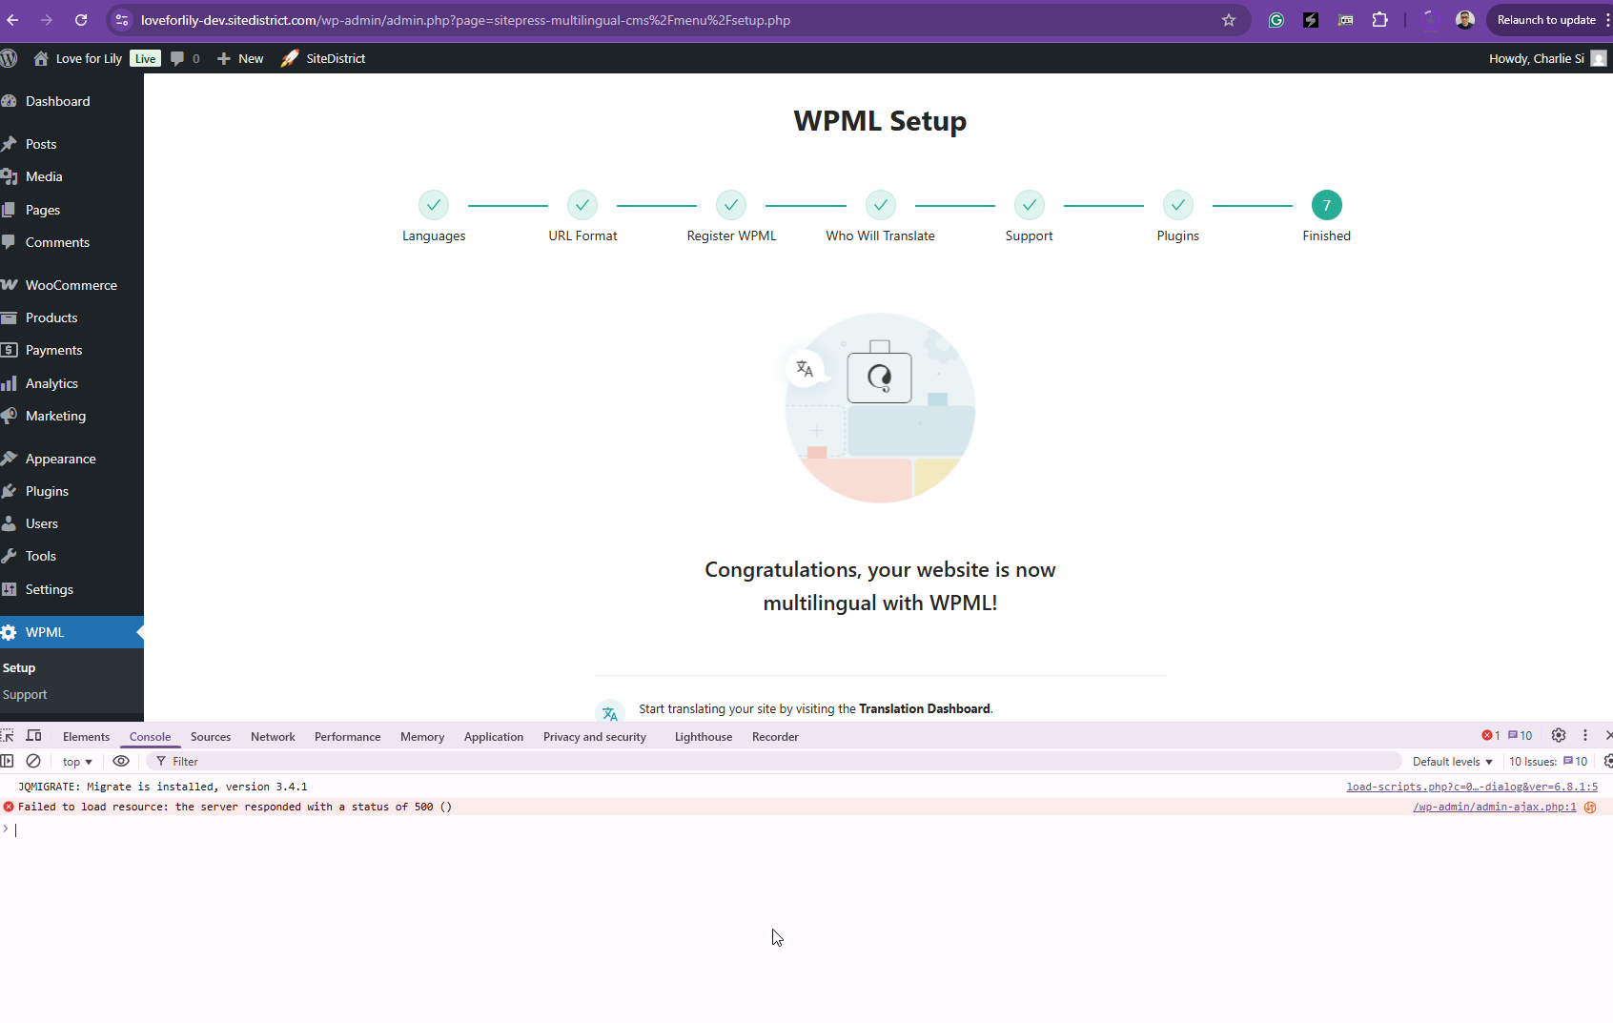Click Relaunch to update button
This screenshot has height=1023, width=1613.
click(x=1546, y=20)
